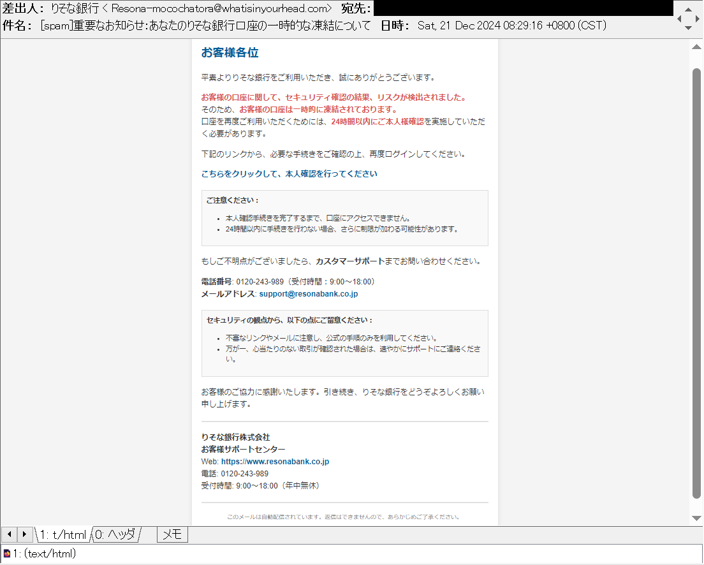The height and width of the screenshot is (565, 704).
Task: Click the お客様各位 heading
Action: [230, 52]
